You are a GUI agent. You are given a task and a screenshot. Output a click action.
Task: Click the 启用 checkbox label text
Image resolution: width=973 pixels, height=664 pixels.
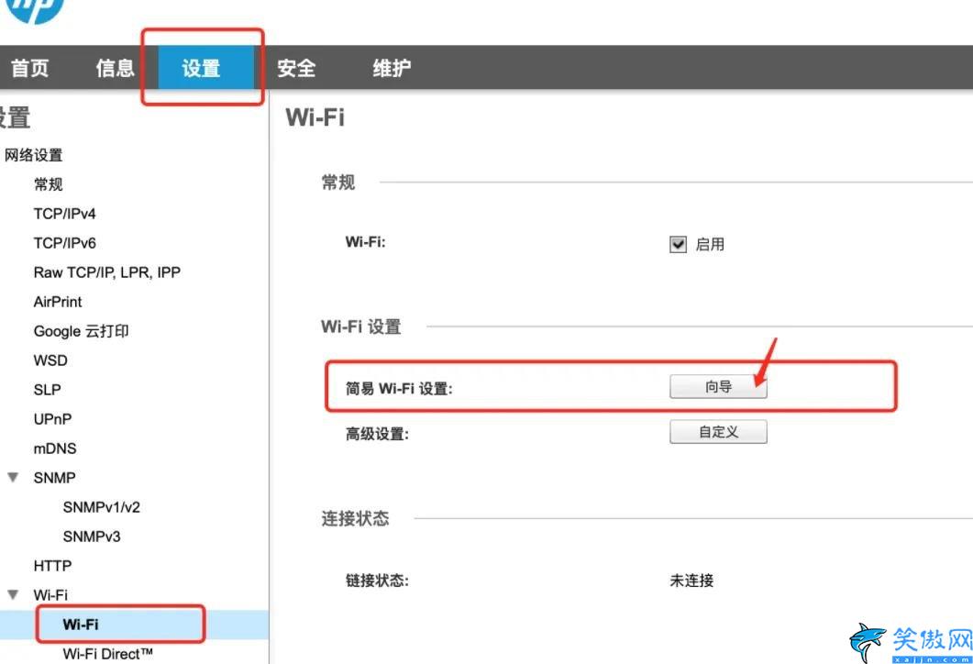click(709, 245)
